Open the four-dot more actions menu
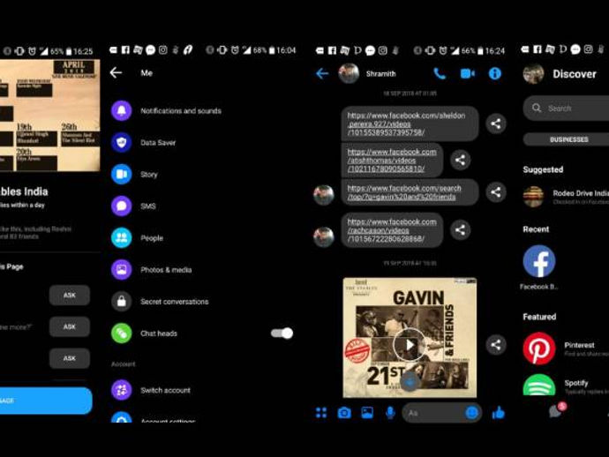 [x=321, y=412]
